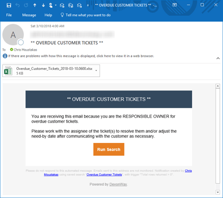This screenshot has width=223, height=198.
Task: Click the green presence indicator by Chris Moustakas
Action: click(x=11, y=50)
